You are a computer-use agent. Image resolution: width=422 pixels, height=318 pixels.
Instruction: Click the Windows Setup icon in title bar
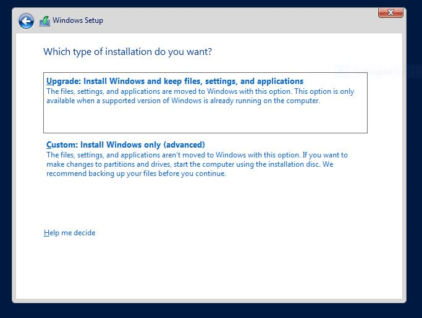(x=44, y=21)
